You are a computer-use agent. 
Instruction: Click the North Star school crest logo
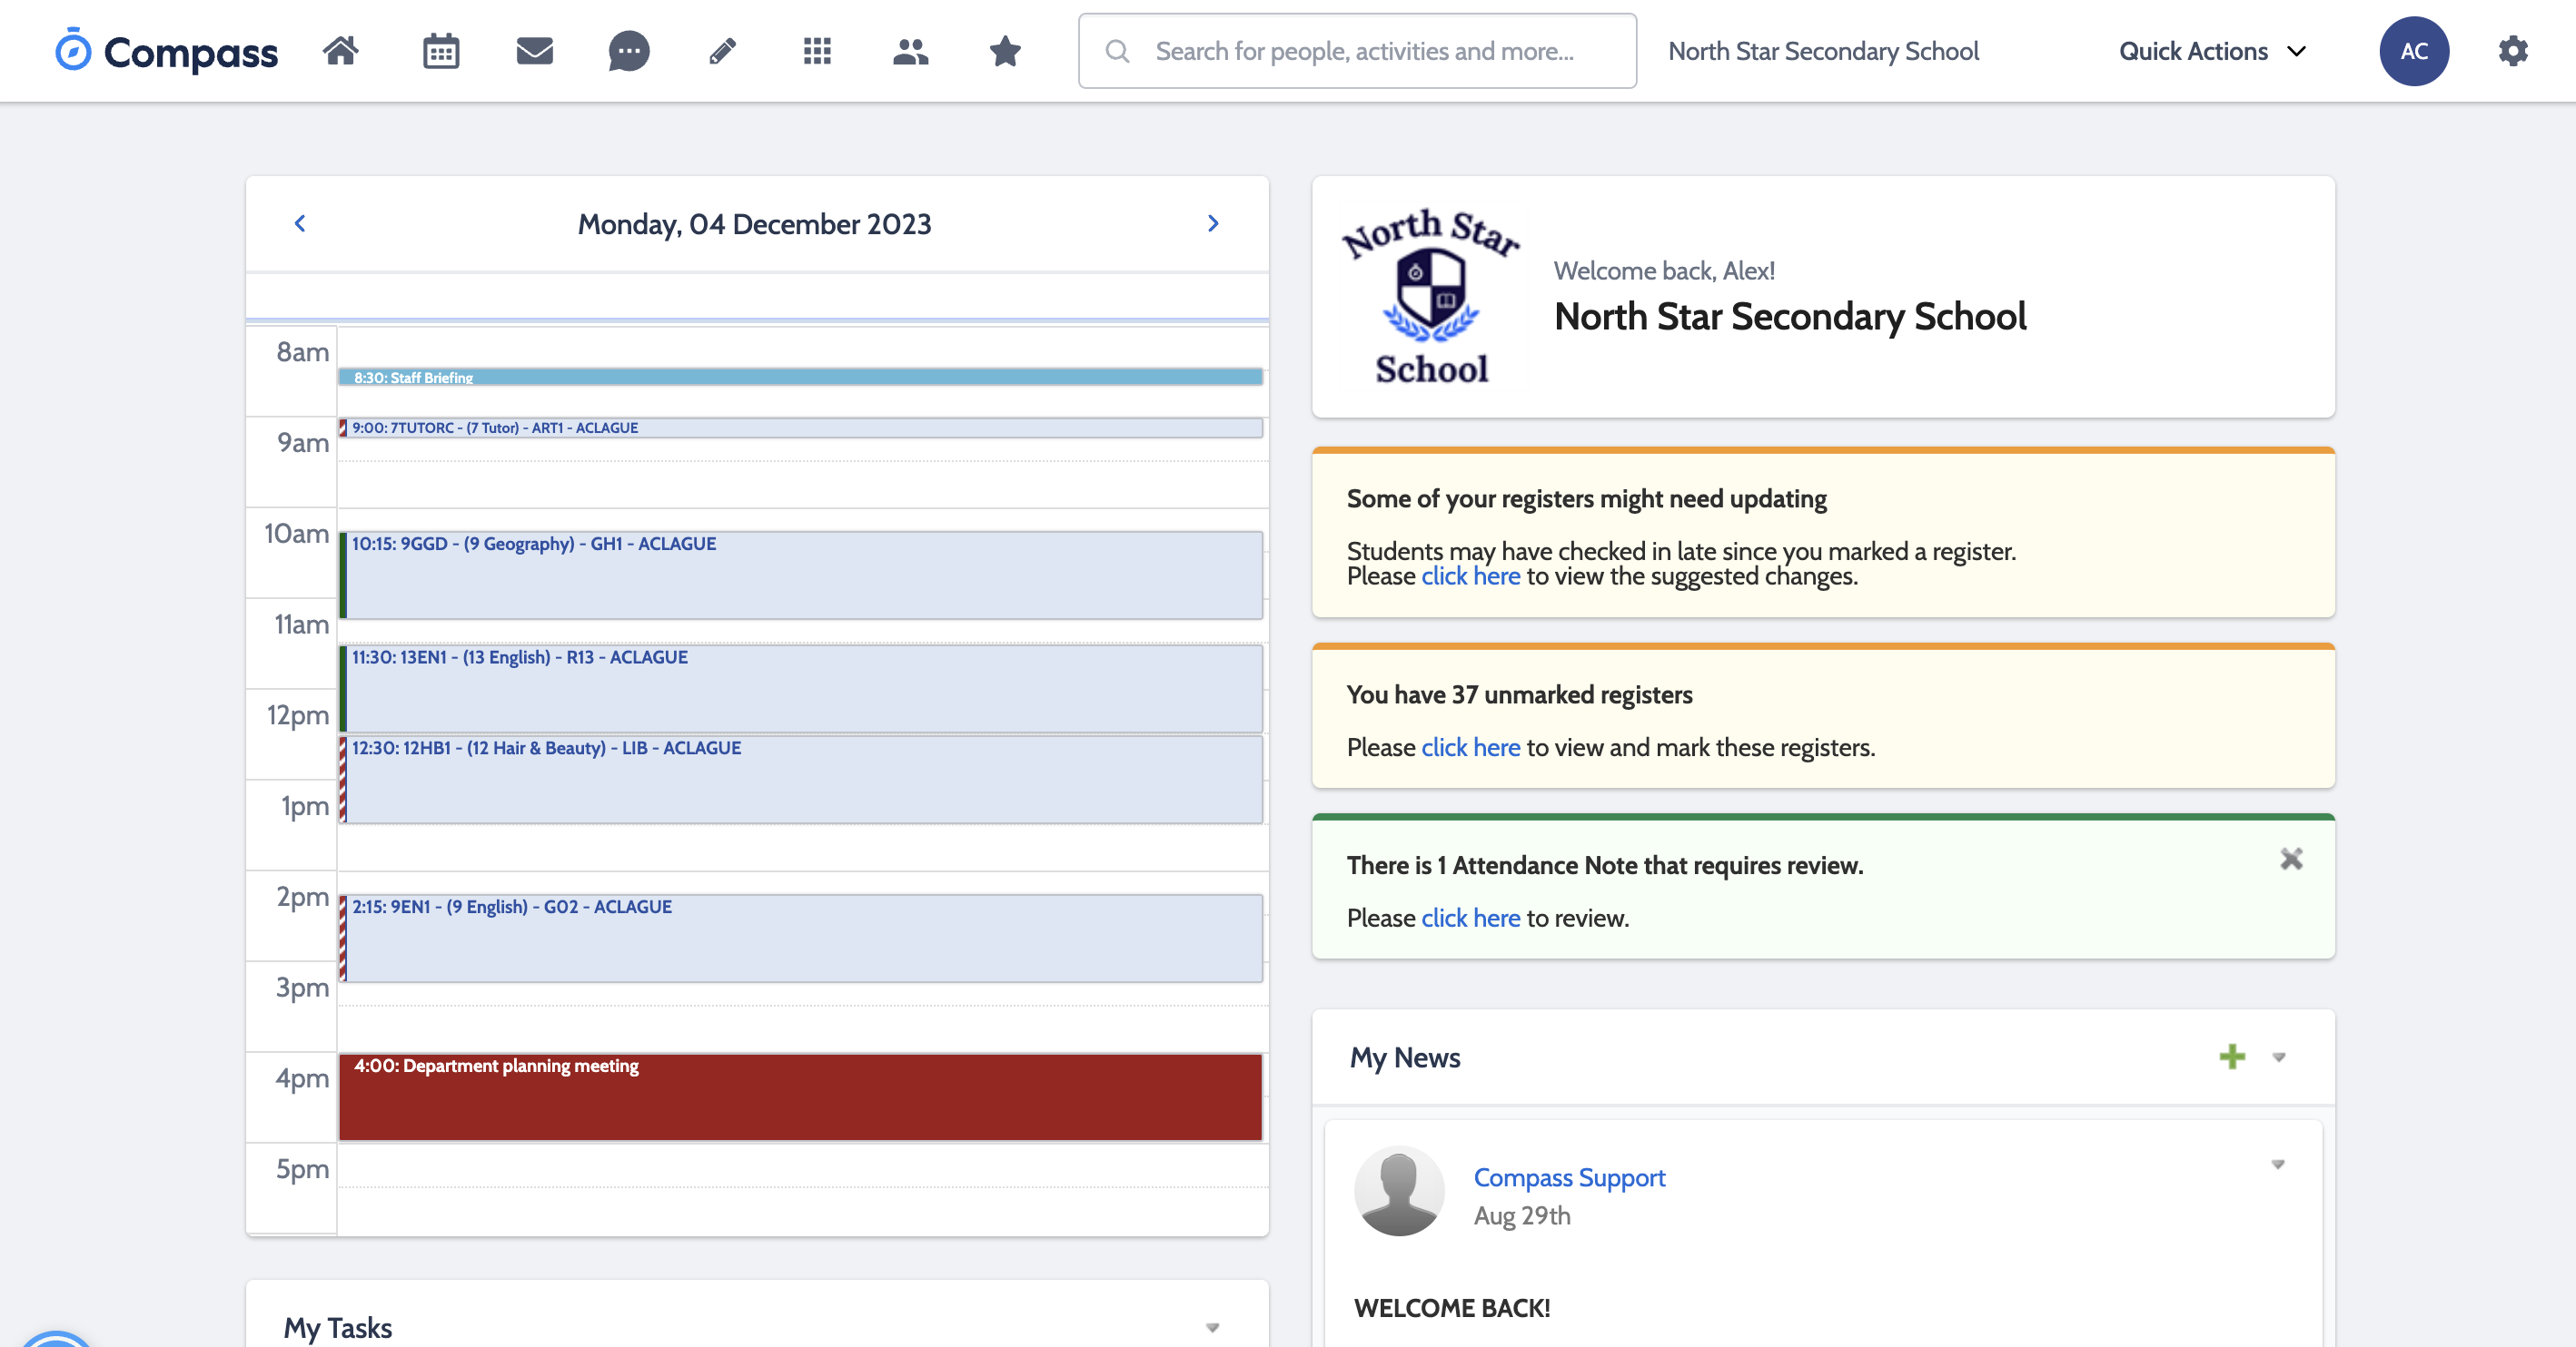click(x=1431, y=297)
